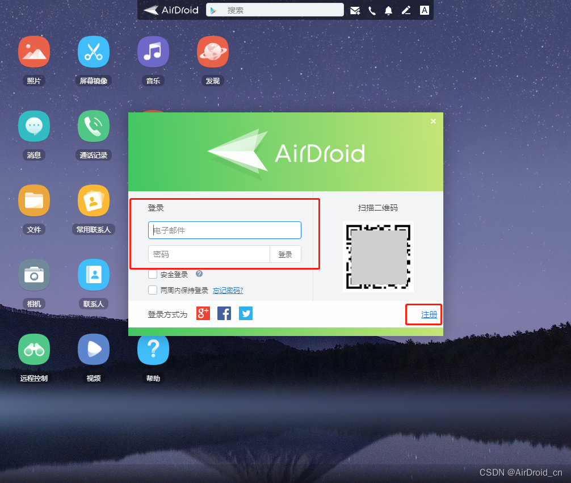Screen dimensions: 571x483
Task: Focus the 电子邮件 email field
Action: pyautogui.click(x=225, y=230)
